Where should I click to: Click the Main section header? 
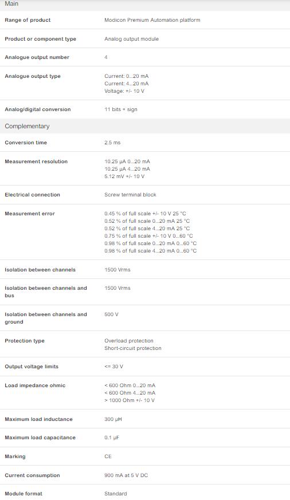145,5
